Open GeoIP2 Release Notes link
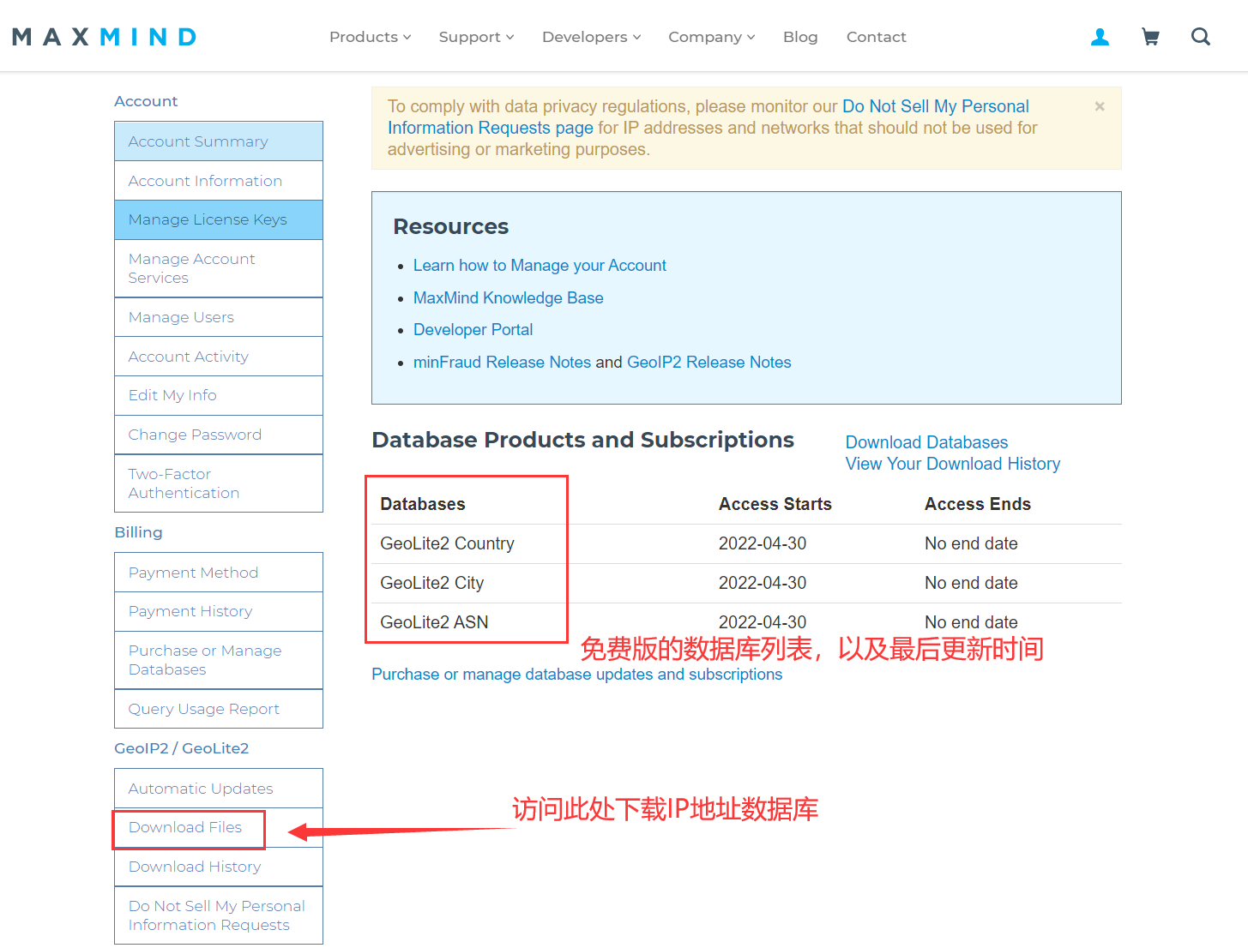The height and width of the screenshot is (948, 1248). coord(709,363)
